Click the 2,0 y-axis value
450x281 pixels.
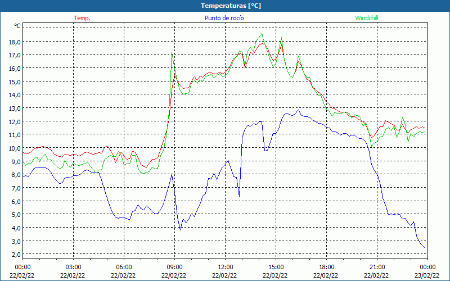coord(16,255)
